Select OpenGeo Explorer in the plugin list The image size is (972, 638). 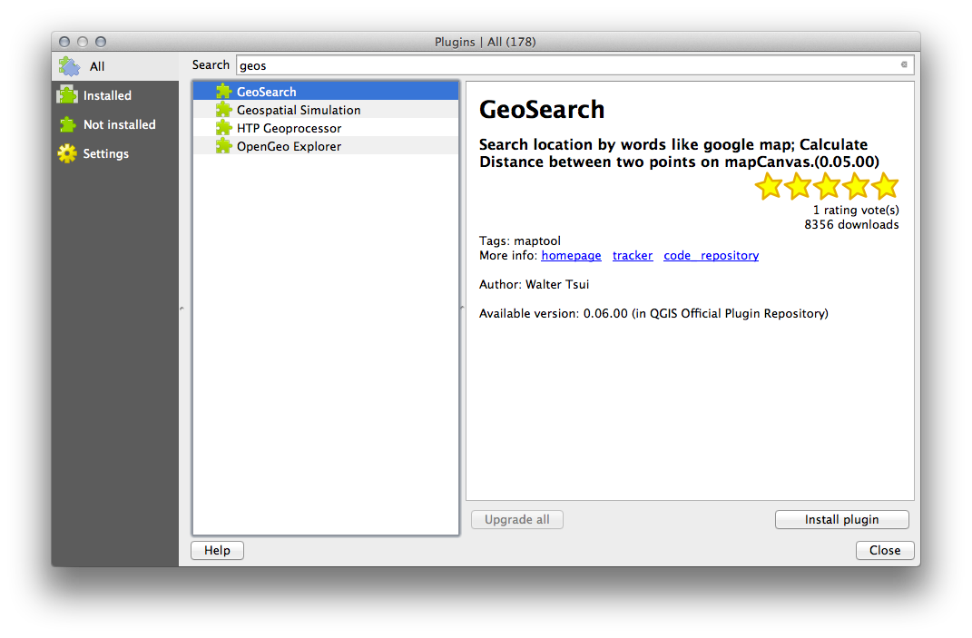[x=289, y=146]
